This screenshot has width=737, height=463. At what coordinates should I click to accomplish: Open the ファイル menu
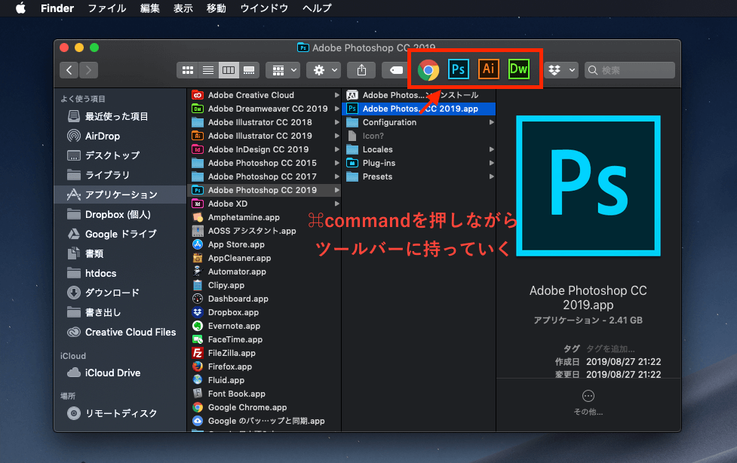pyautogui.click(x=107, y=8)
